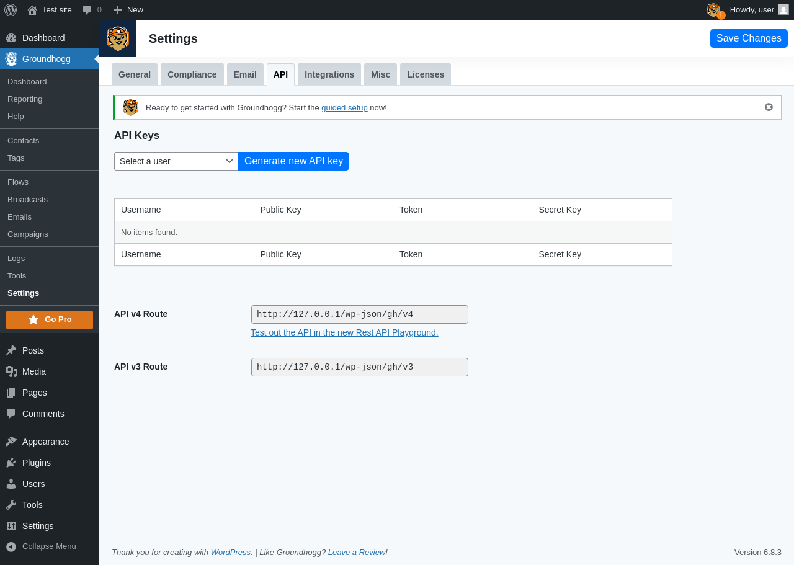Open the guided setup link
The image size is (794, 565).
344,107
